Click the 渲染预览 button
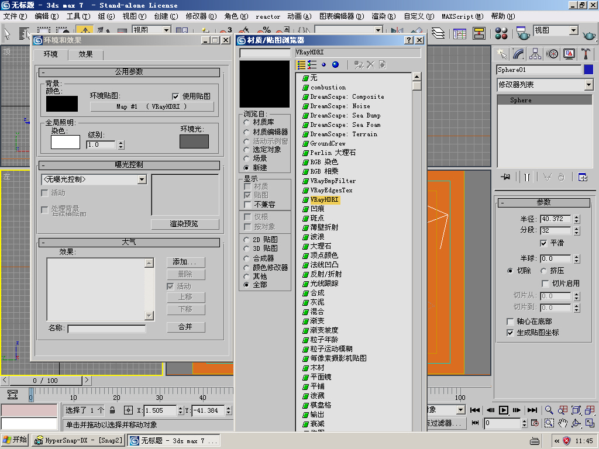The height and width of the screenshot is (449, 599). 184,224
